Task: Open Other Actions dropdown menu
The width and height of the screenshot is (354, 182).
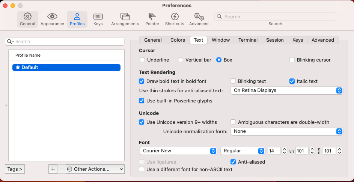Action: point(95,169)
